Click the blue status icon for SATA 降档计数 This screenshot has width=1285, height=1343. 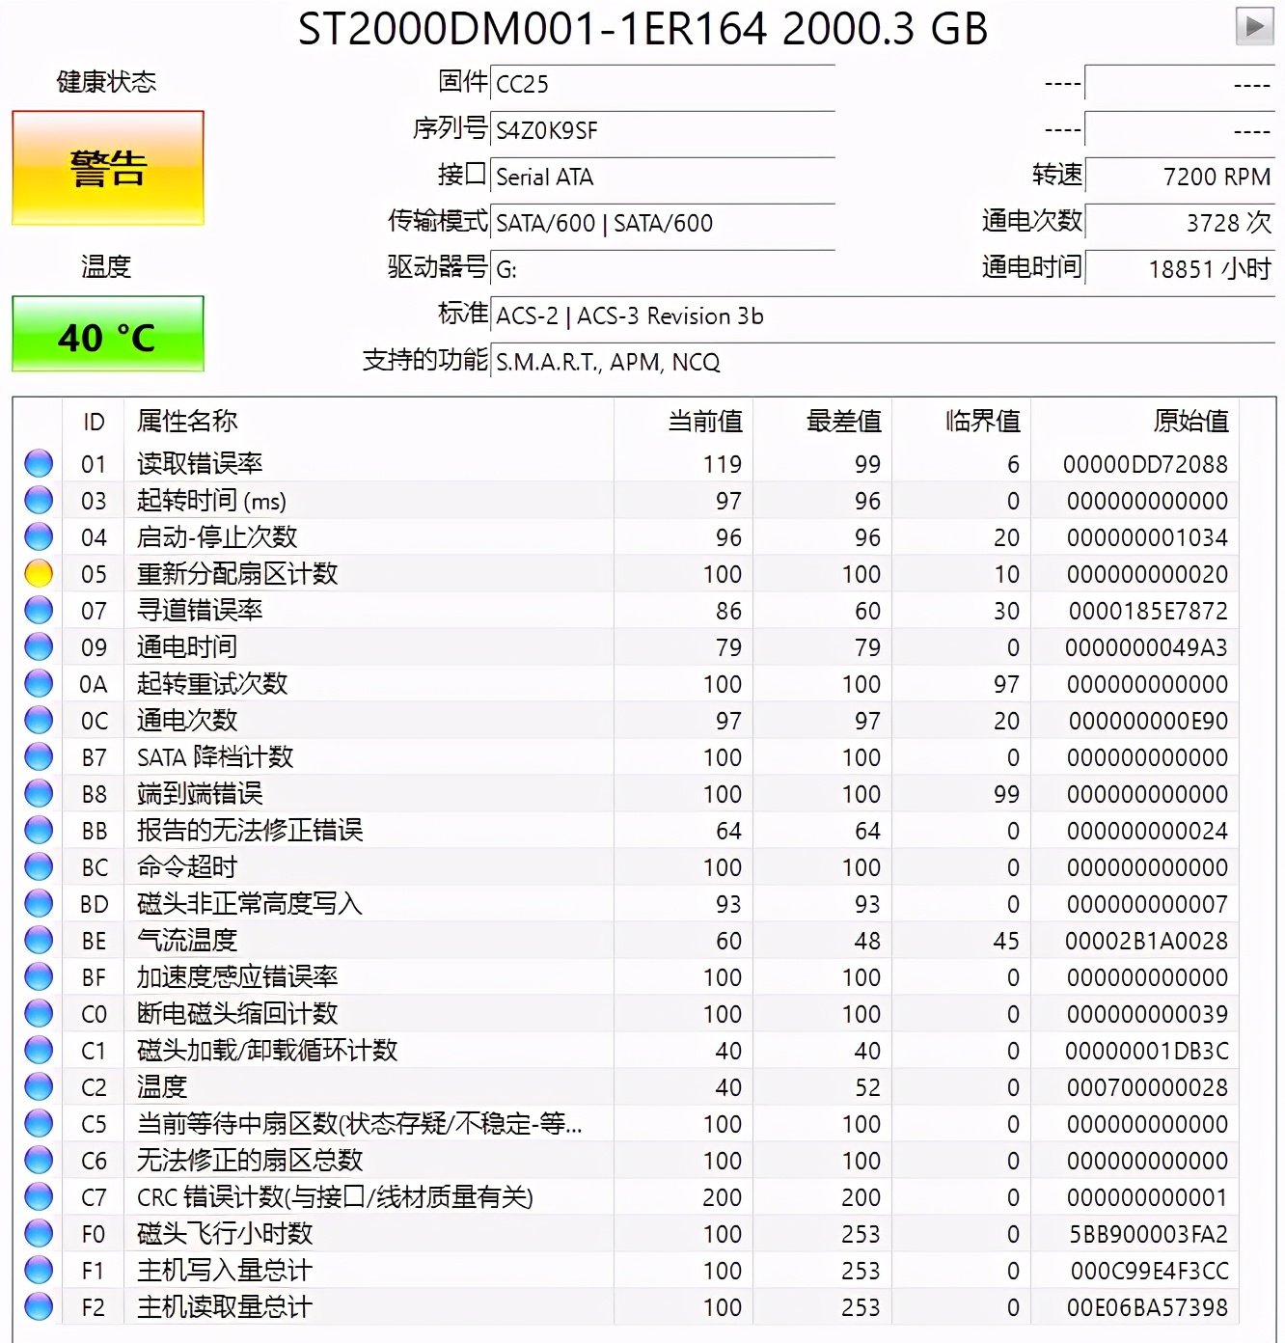click(39, 757)
